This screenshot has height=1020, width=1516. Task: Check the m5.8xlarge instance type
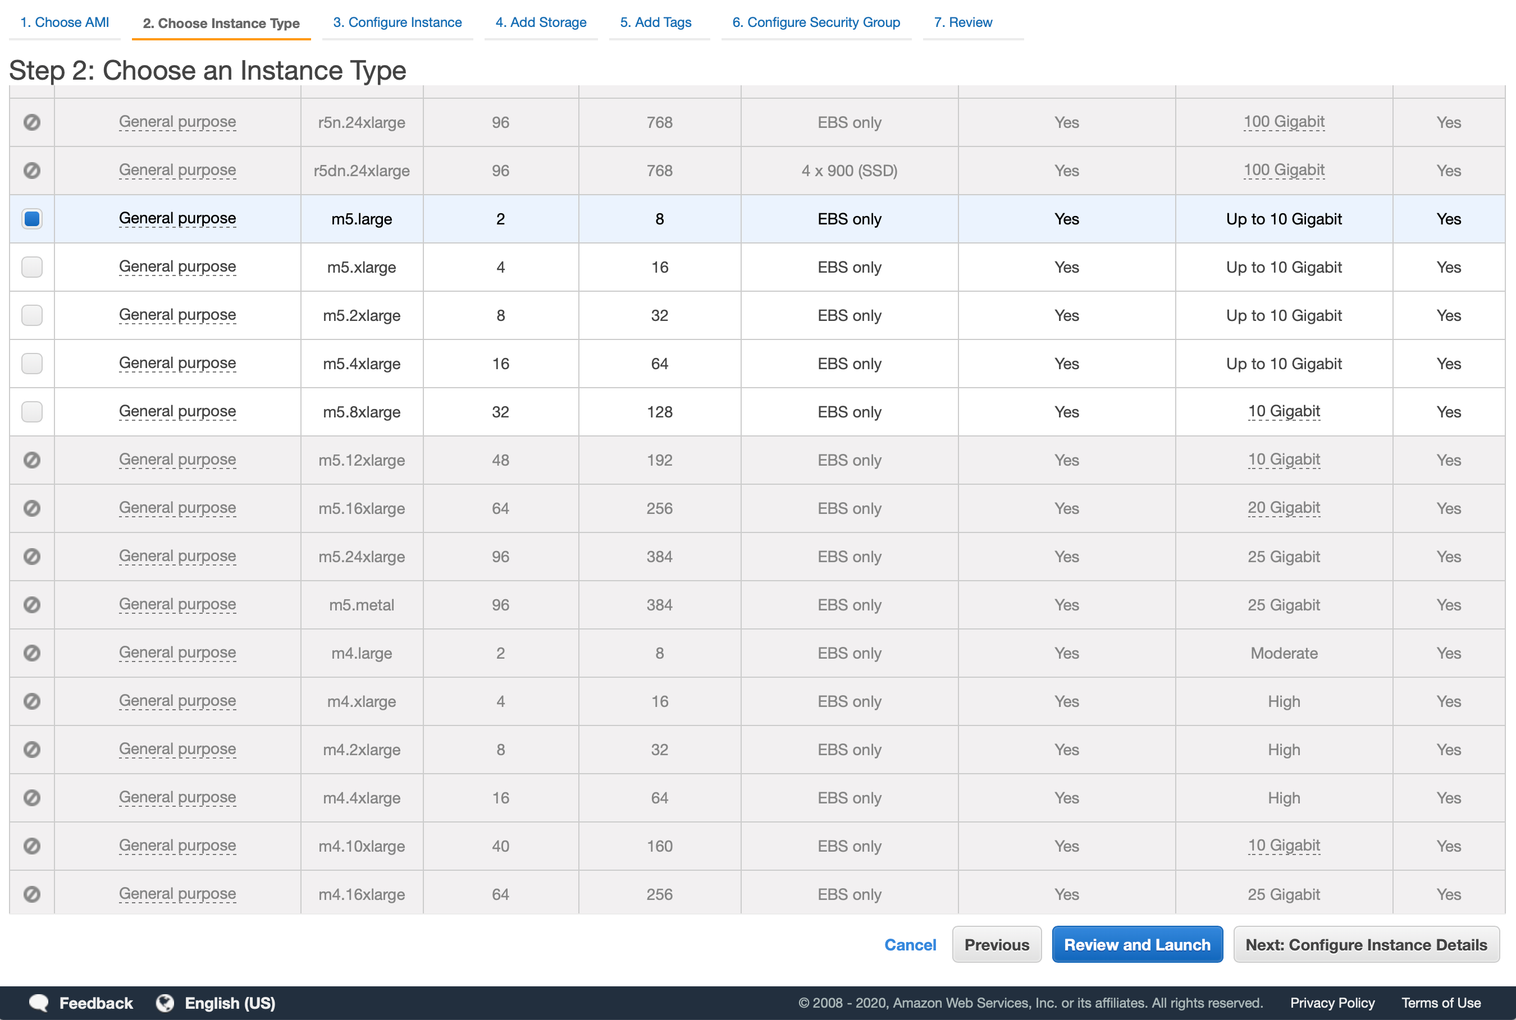click(x=31, y=411)
